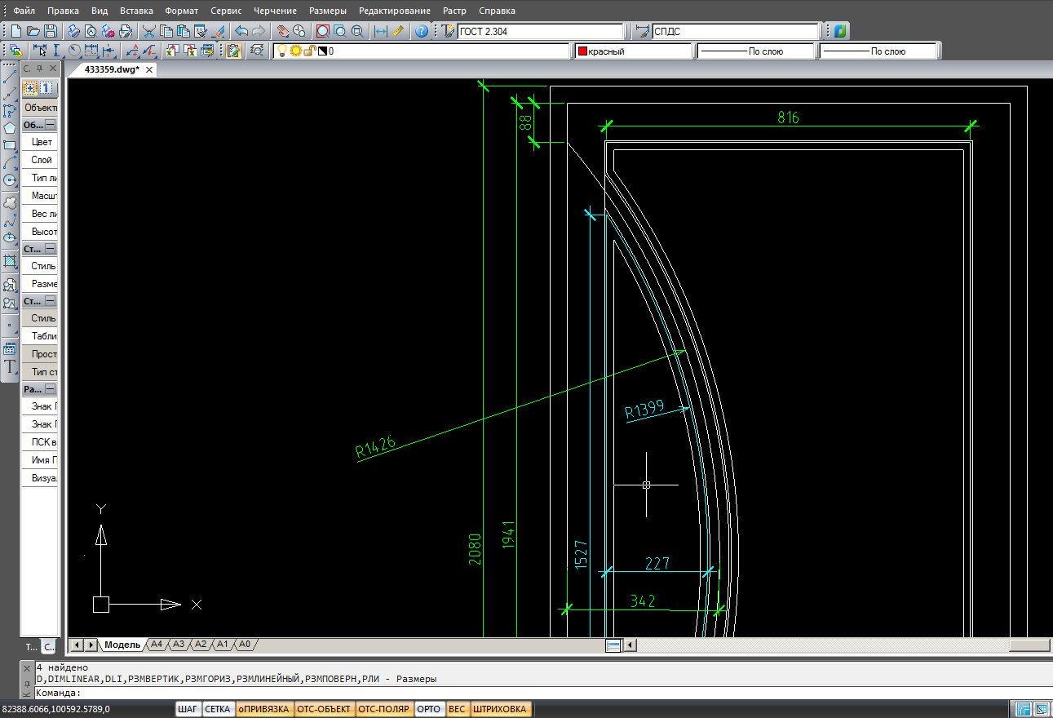
Task: Toggle ШАГ snap mode
Action: [x=188, y=709]
